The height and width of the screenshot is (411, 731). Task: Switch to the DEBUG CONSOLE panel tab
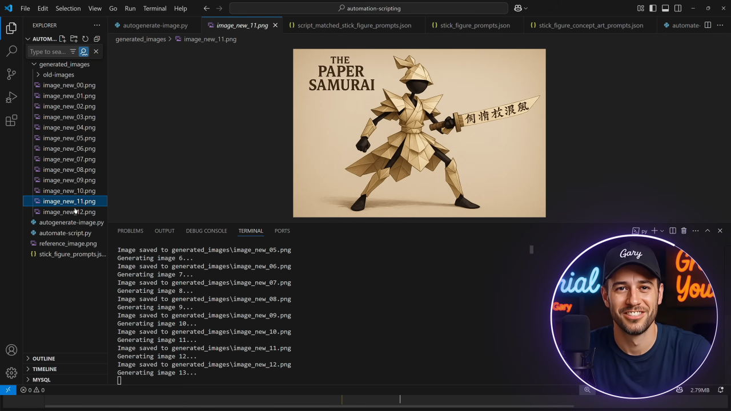(206, 231)
